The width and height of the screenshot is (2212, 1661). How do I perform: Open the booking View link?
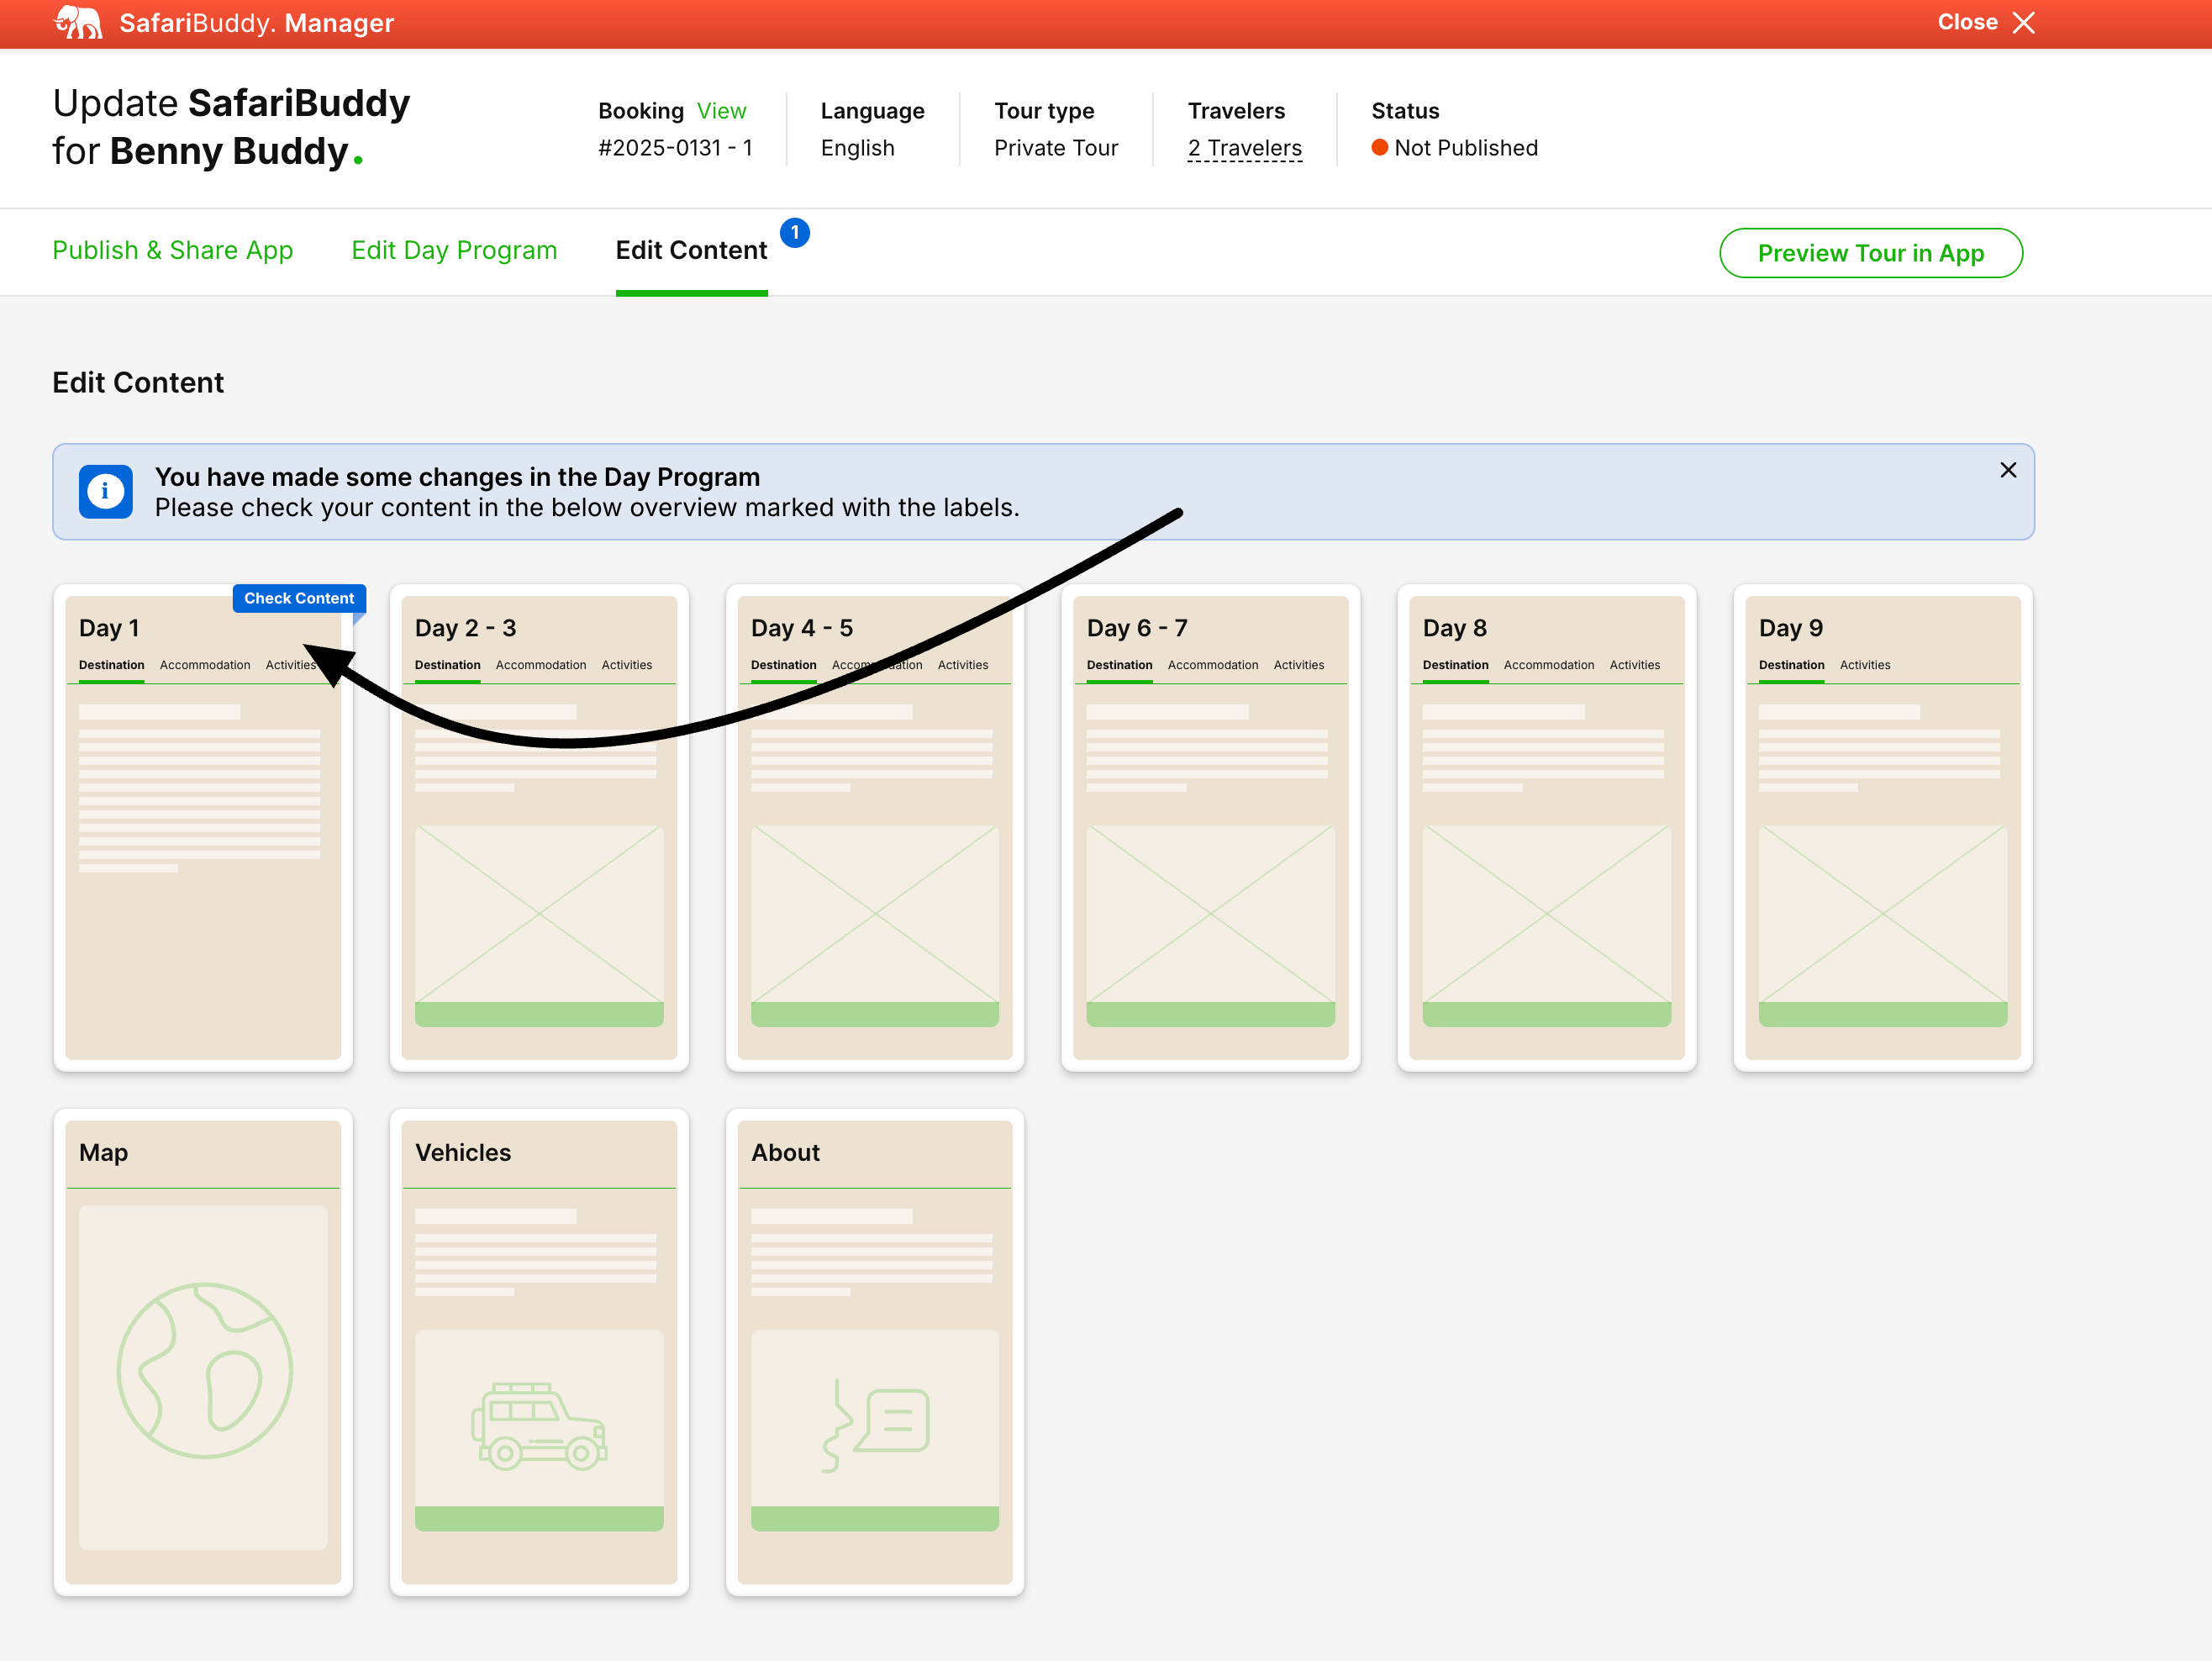721,111
